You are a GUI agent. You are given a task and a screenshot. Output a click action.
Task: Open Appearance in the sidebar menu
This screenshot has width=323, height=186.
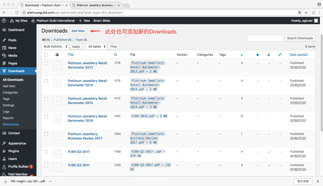coord(17,143)
